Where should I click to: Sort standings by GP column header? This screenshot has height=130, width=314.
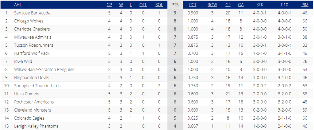(109, 5)
